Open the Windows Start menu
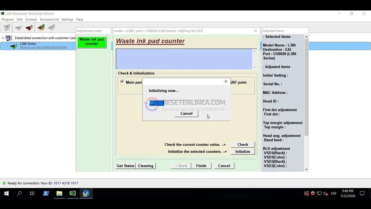Viewport: 371px width, 209px height. click(6, 193)
